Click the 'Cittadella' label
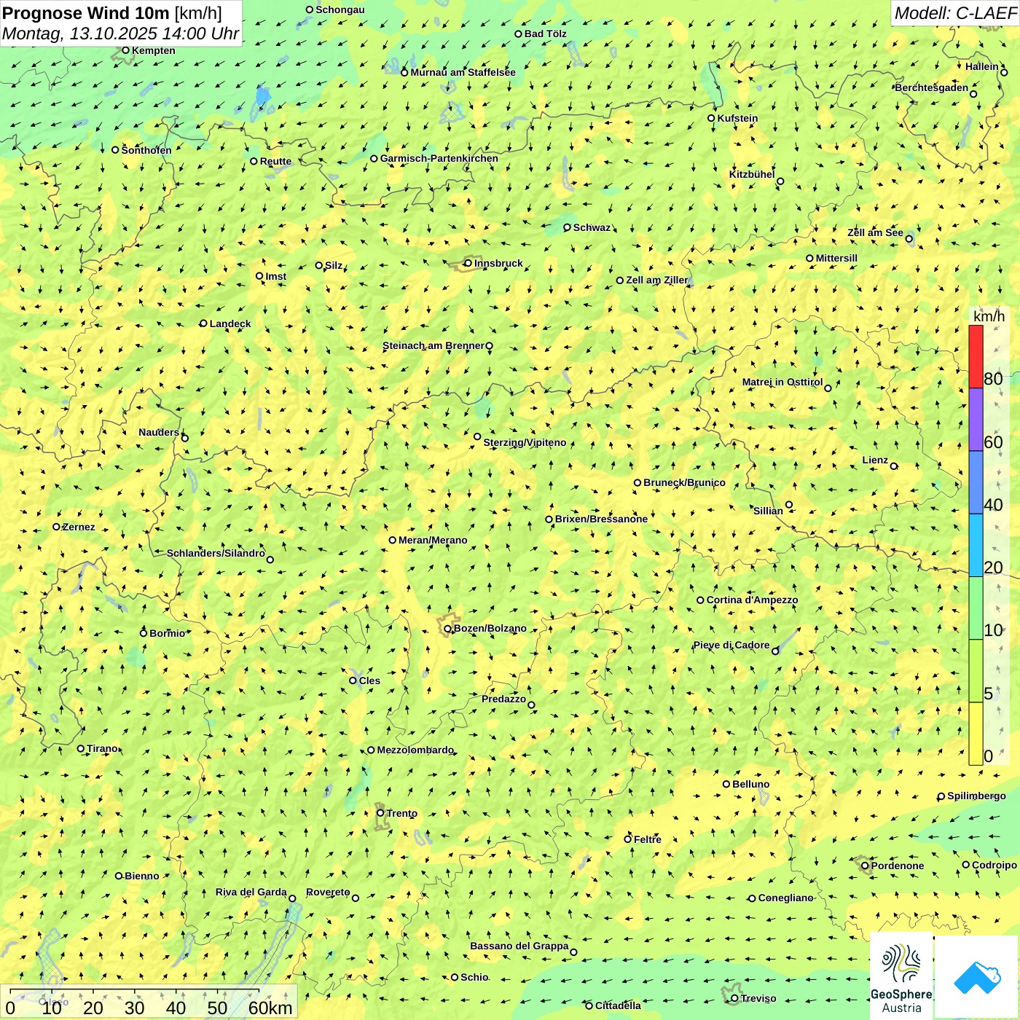Screen dimensions: 1020x1020 pyautogui.click(x=618, y=1005)
